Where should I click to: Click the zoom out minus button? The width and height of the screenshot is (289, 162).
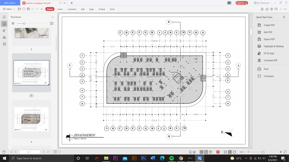(248, 152)
